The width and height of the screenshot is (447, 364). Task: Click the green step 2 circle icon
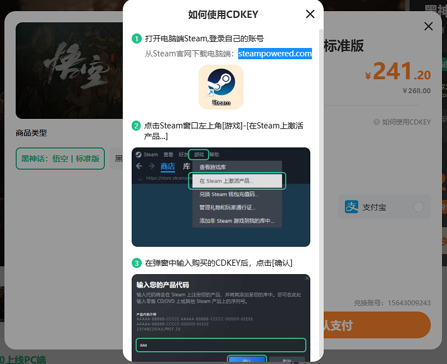click(136, 126)
